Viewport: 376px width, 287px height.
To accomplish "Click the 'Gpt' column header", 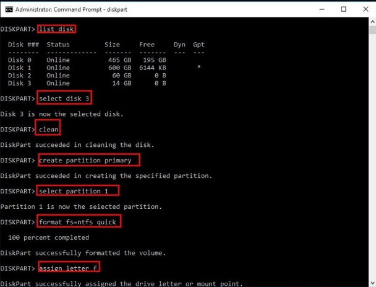I will (x=199, y=45).
